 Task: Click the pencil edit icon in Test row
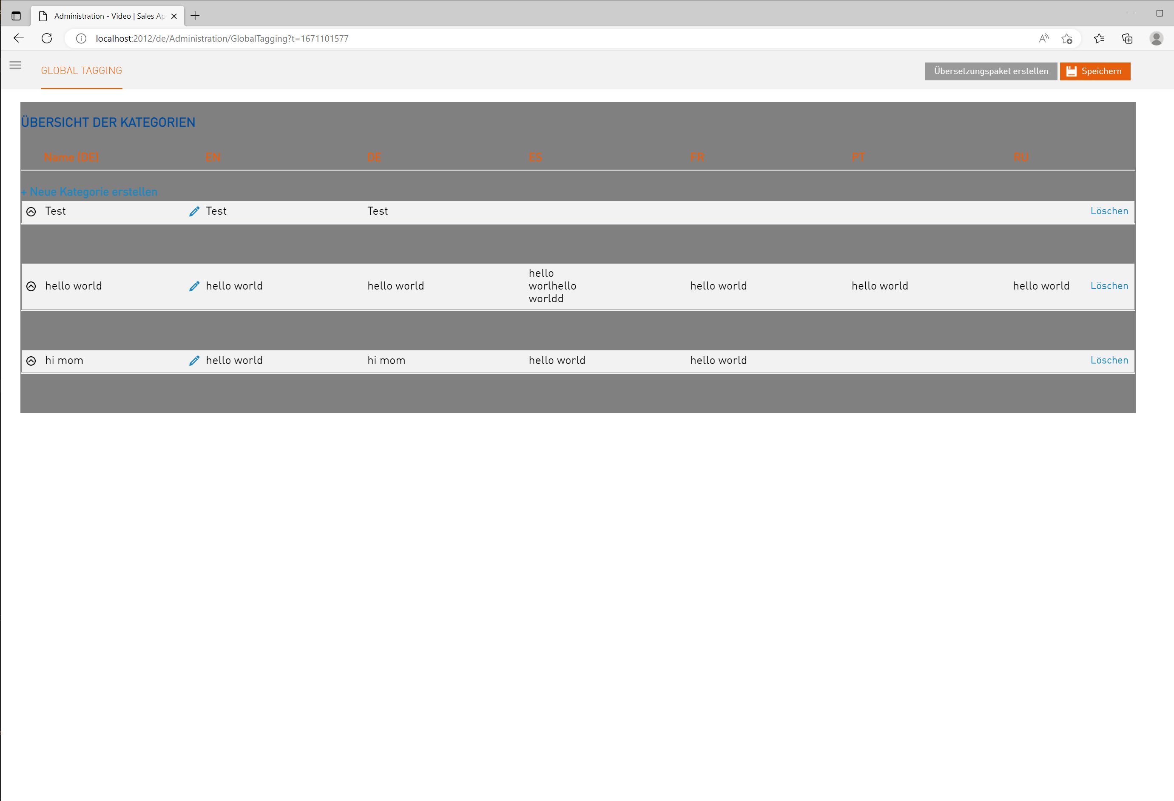194,212
